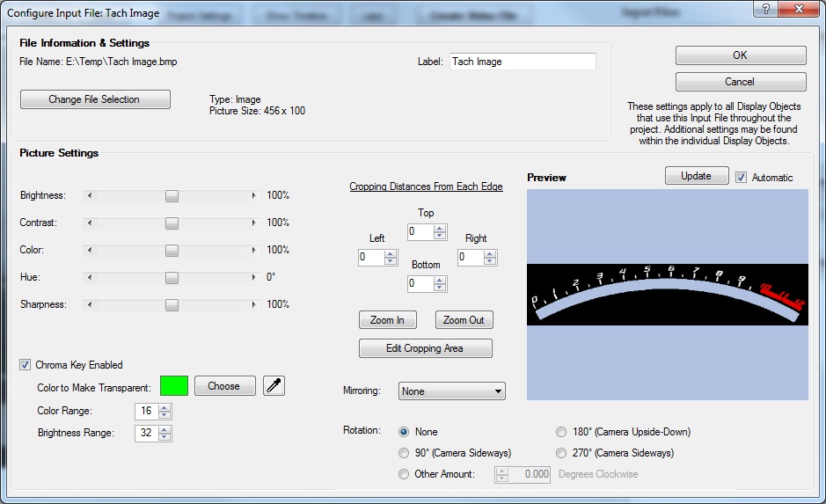Viewport: 826px width, 504px height.
Task: Click the Cancel button
Action: [741, 82]
